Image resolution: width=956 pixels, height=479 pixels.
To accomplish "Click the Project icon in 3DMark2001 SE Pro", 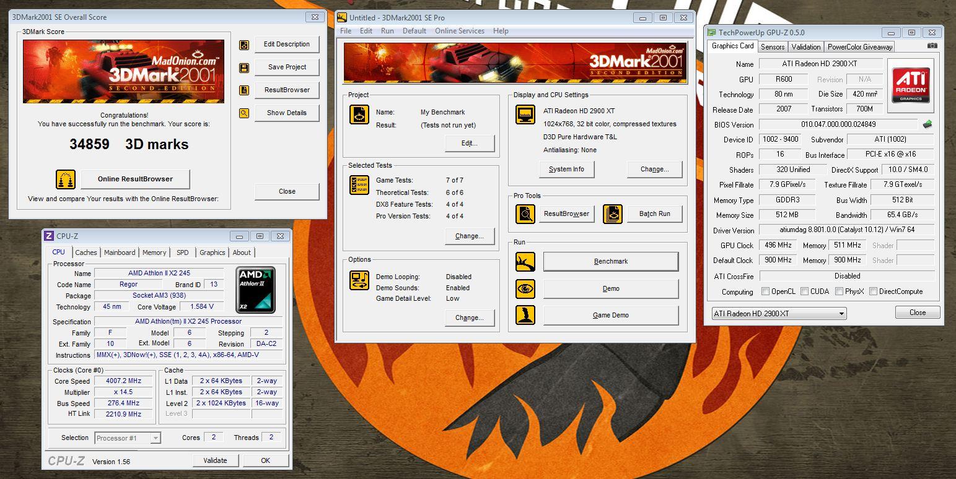I will point(359,114).
